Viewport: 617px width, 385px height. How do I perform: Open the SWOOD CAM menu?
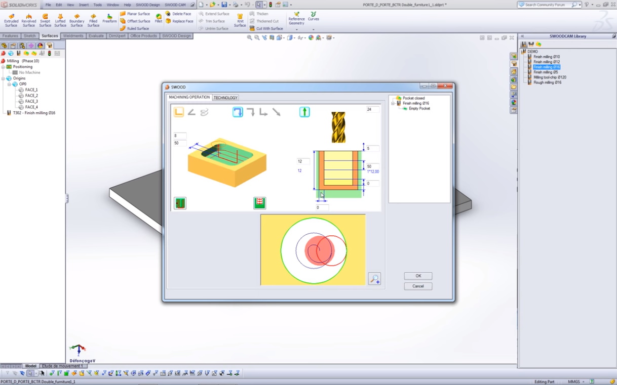(x=175, y=5)
